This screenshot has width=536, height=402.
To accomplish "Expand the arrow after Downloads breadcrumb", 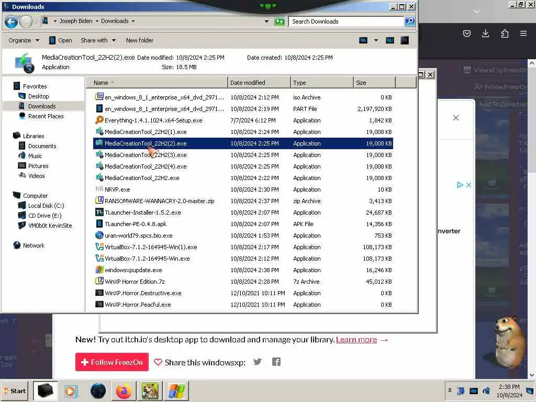I will [133, 21].
